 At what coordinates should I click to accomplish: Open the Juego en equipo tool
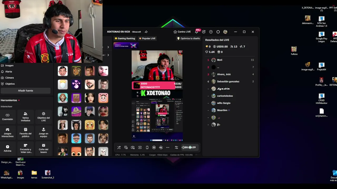(43, 133)
